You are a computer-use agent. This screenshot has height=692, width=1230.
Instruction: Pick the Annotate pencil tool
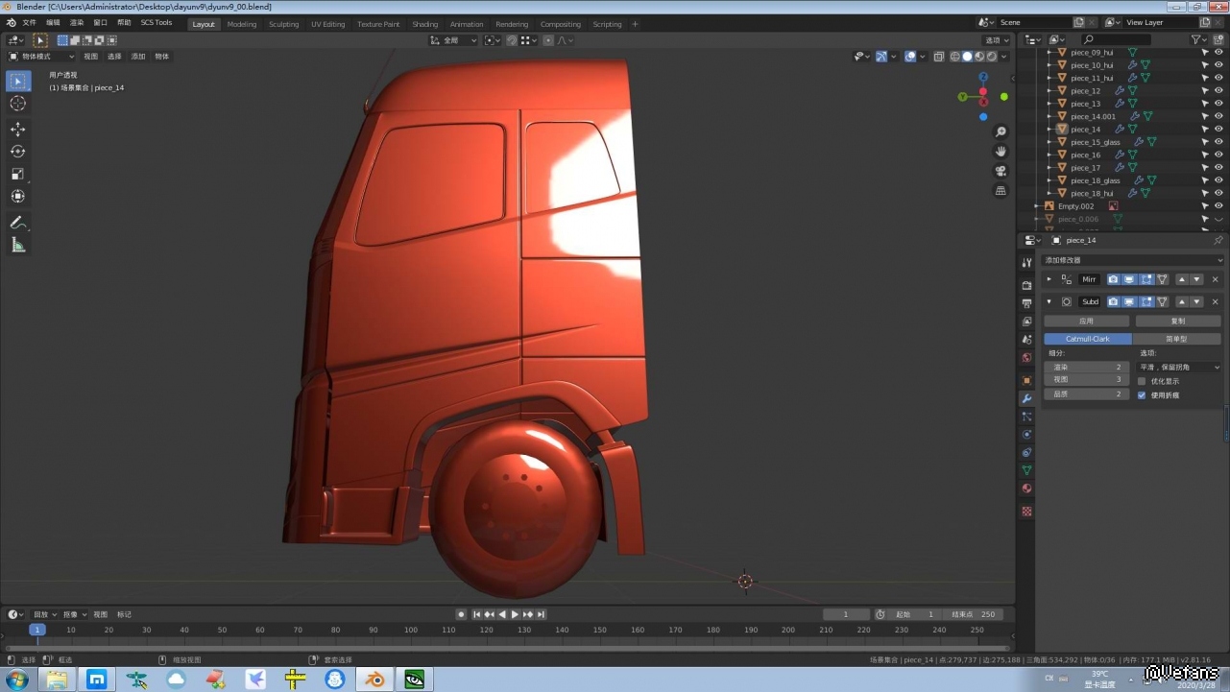coord(17,222)
